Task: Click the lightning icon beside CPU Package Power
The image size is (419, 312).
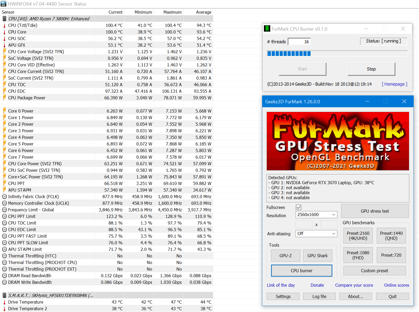Action: [x=4, y=97]
